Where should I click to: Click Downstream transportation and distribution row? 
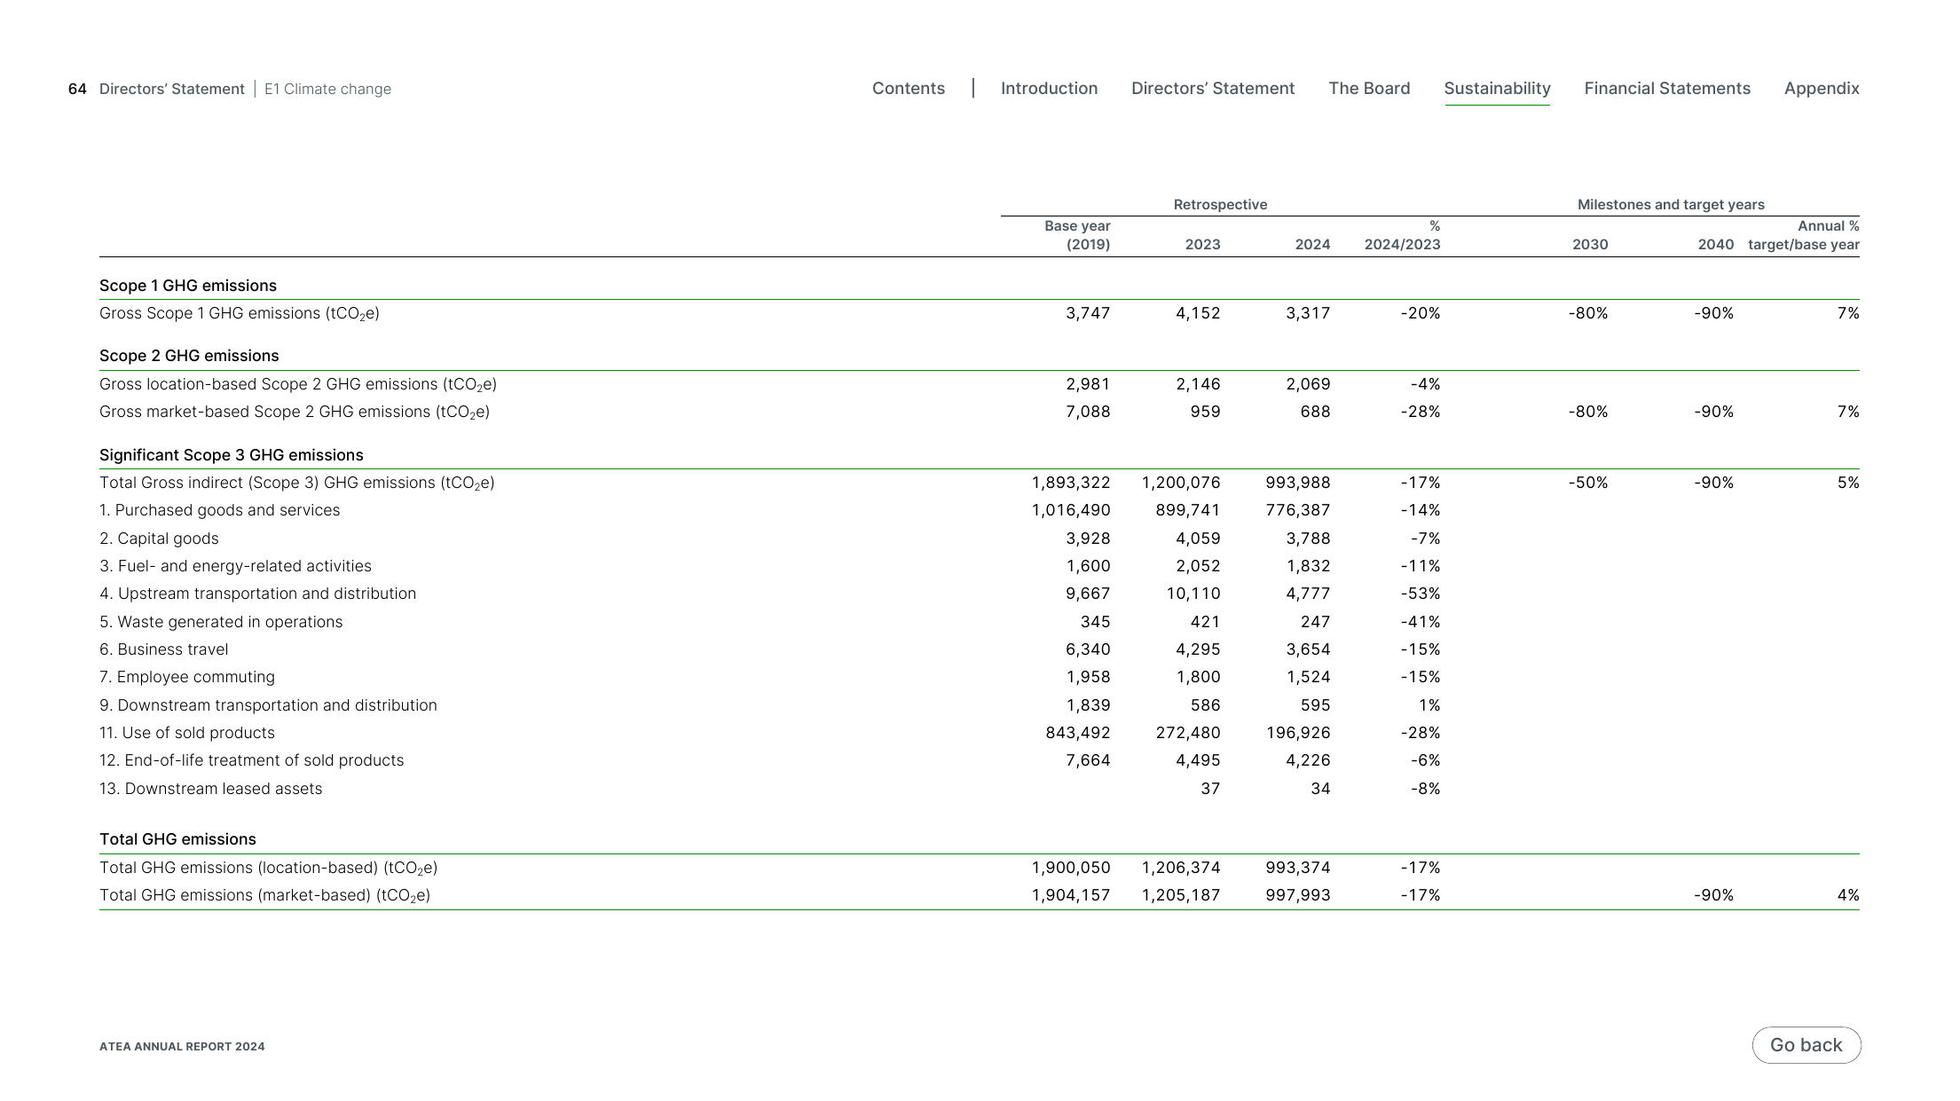268,705
